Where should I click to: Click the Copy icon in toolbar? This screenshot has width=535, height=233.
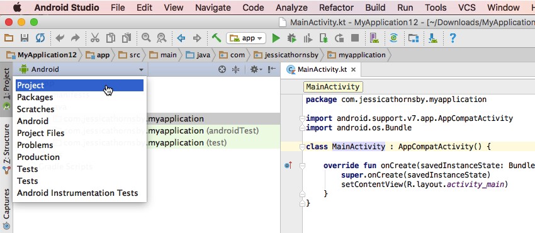[111, 38]
